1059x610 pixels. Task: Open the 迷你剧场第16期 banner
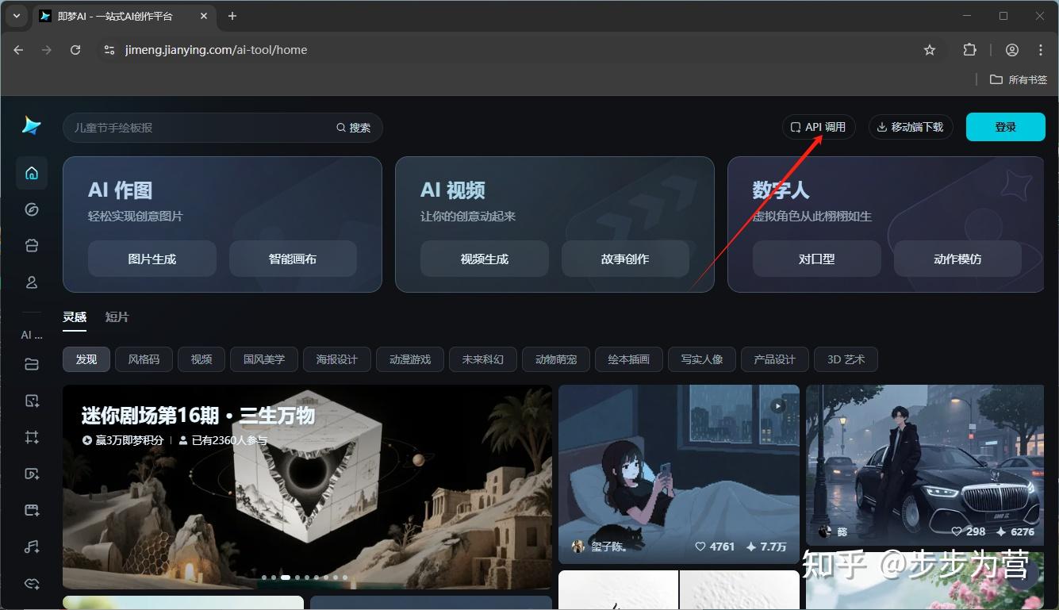click(307, 487)
